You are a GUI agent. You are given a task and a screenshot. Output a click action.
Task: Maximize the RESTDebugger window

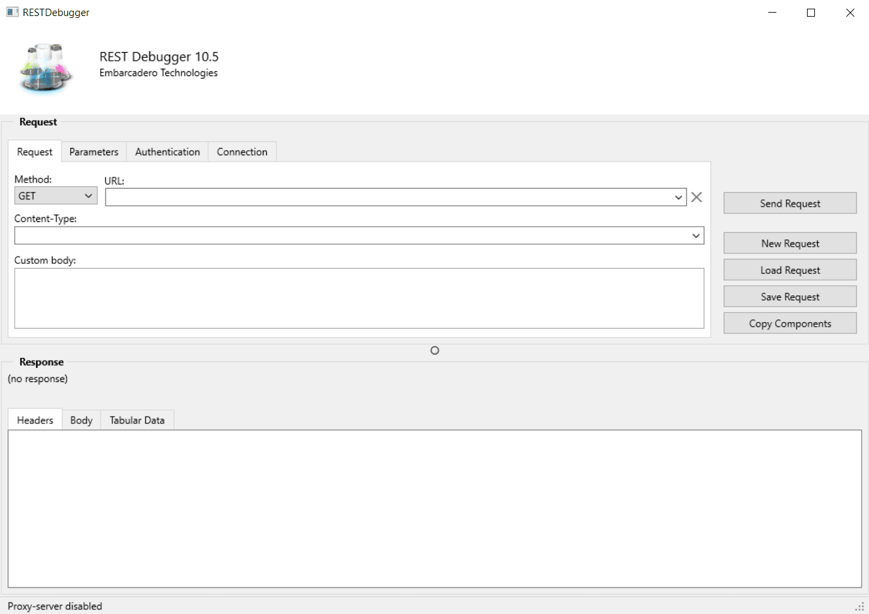coord(811,13)
